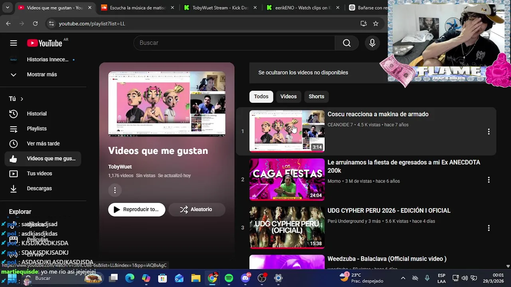Open the TobyWuet channel link in playlist header
The width and height of the screenshot is (511, 287).
(120, 167)
